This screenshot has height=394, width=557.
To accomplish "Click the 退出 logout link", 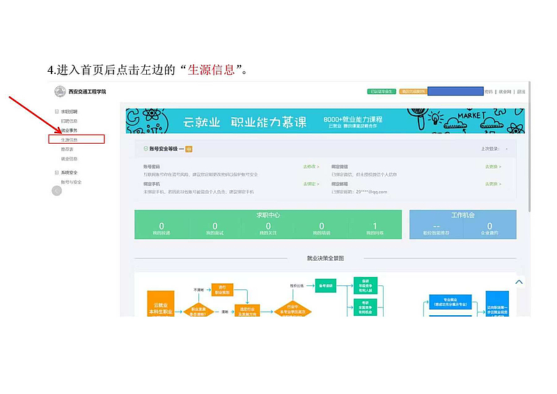I will click(x=521, y=91).
